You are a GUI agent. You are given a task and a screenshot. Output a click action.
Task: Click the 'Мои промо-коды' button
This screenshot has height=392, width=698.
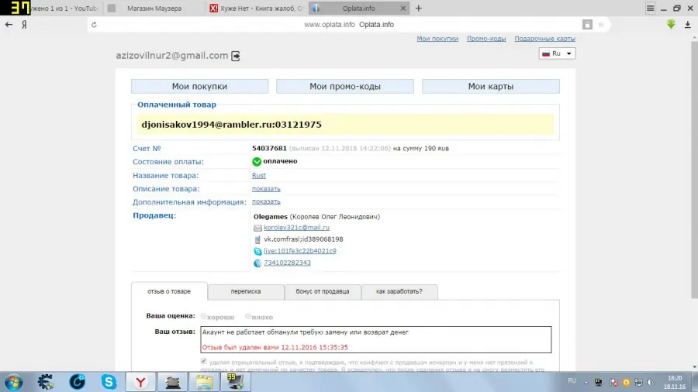pyautogui.click(x=345, y=87)
